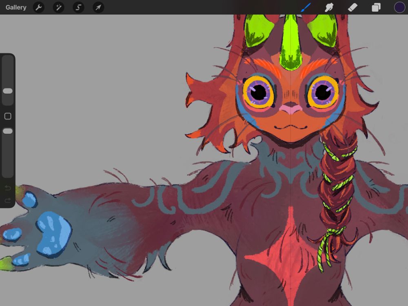Screen dimensions: 408x306
Task: Tap the brush size slider handle
Action: click(7, 91)
